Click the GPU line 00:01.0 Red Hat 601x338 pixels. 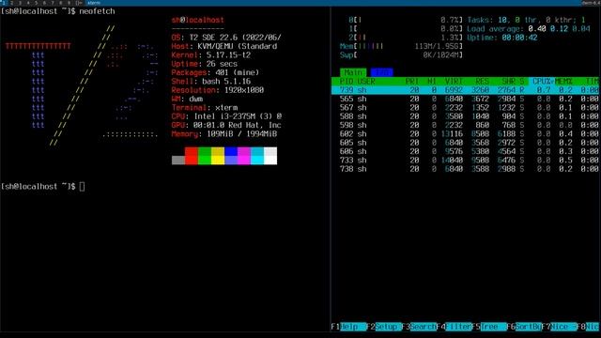click(x=226, y=125)
